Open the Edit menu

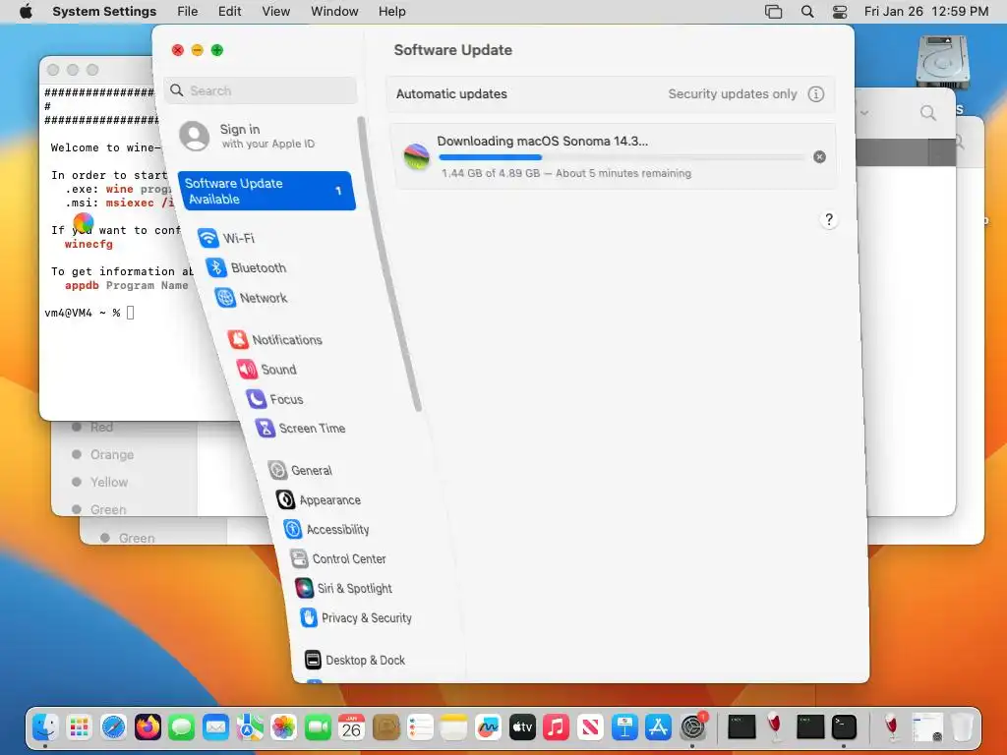click(229, 12)
